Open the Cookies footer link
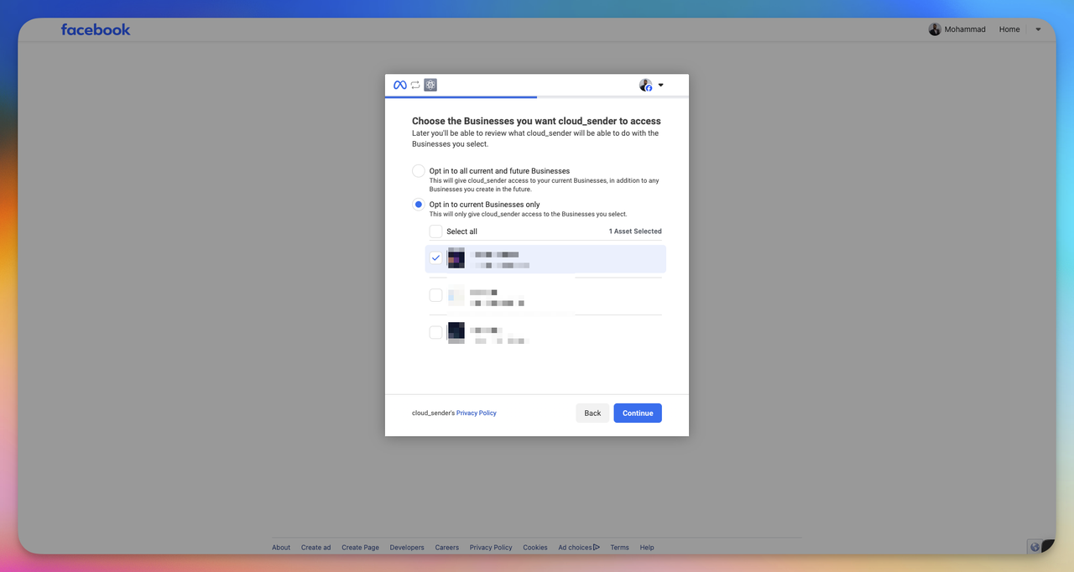Screen dimensions: 1074x572 (535, 548)
